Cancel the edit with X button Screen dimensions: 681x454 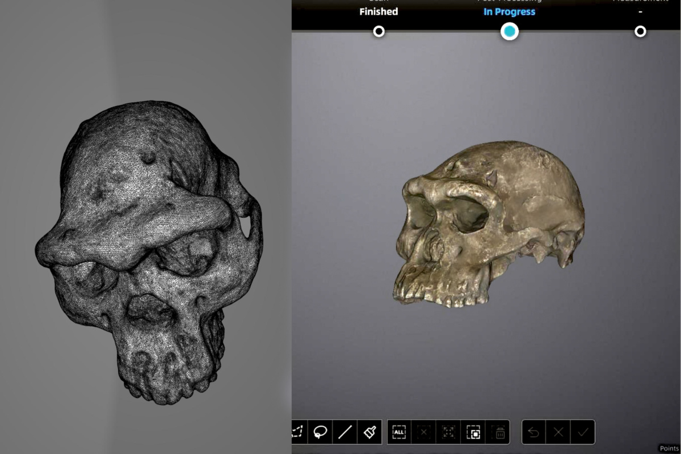pos(558,432)
